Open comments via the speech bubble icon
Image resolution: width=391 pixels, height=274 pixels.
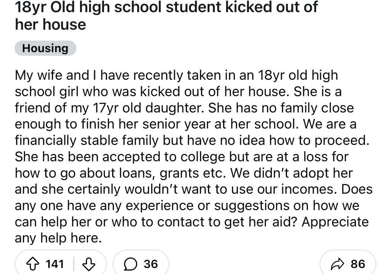(131, 263)
